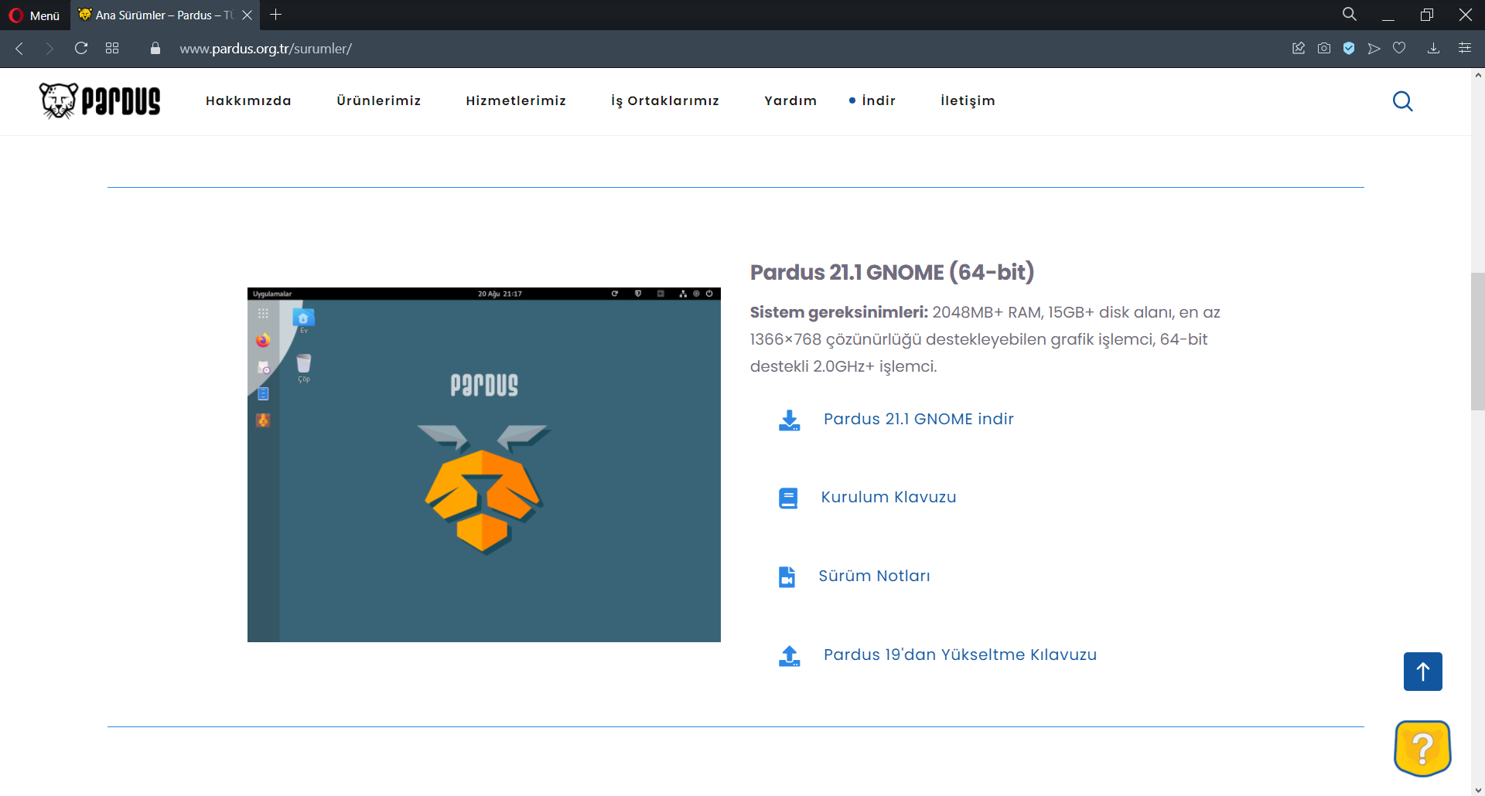This screenshot has height=796, width=1485.
Task: Jump to top with the blue arrow button
Action: tap(1423, 672)
